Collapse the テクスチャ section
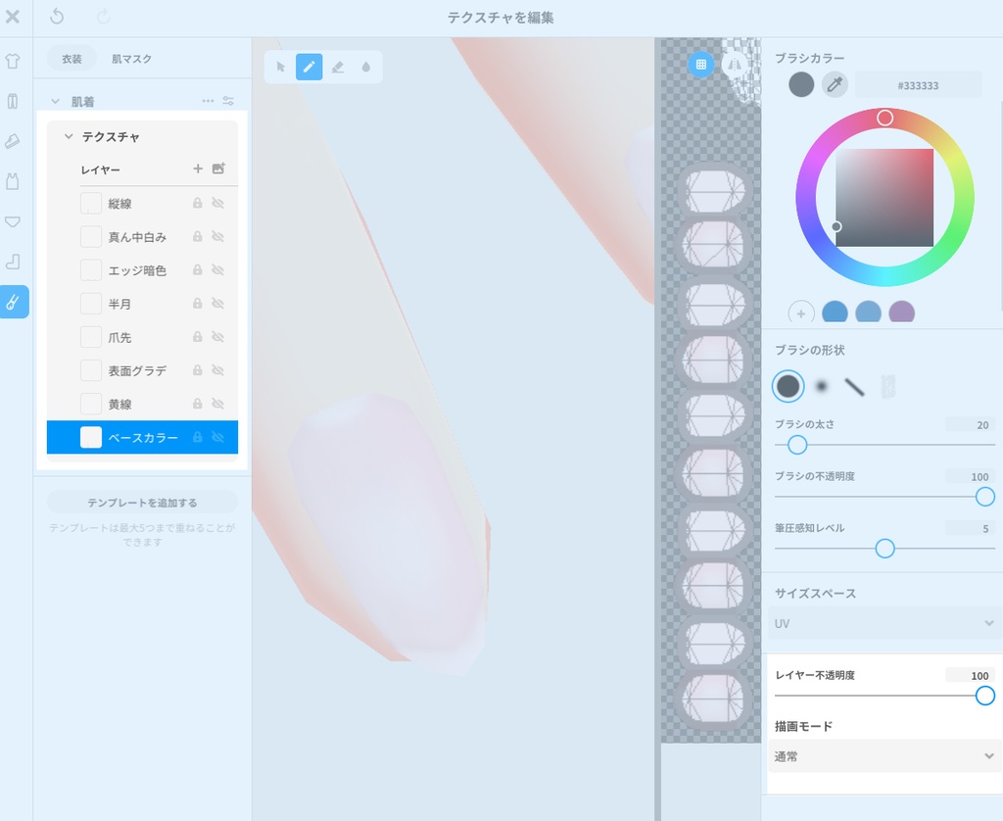1003x821 pixels. [x=69, y=136]
